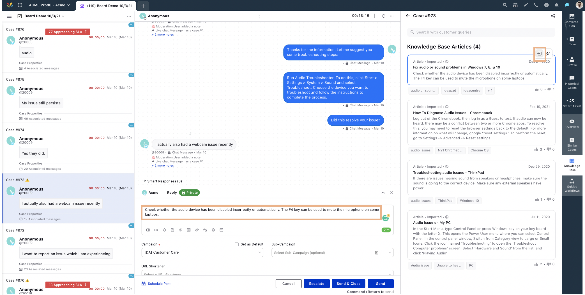
Task: Open Similar Cases in right sidebar
Action: [572, 144]
